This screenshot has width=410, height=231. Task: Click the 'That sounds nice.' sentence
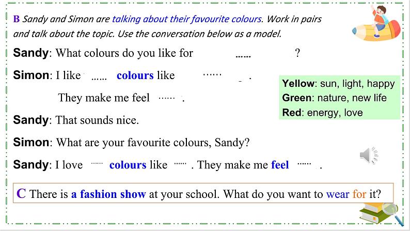[97, 120]
